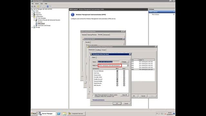Uncheck Allow for Execute Methods
Viewport: 206px width, 116px height.
tap(117, 71)
